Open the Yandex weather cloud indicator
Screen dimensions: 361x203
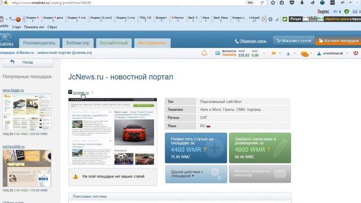click(x=335, y=11)
